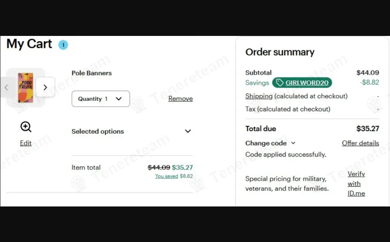Click the You saved link
390x242 pixels.
pos(167,176)
